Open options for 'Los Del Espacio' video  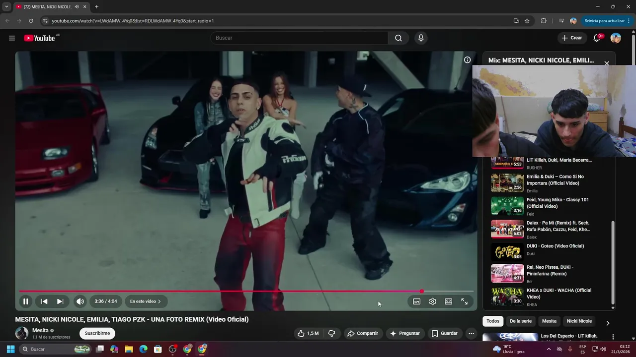[x=613, y=337]
